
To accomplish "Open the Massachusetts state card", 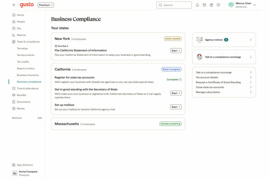I will [x=118, y=124].
